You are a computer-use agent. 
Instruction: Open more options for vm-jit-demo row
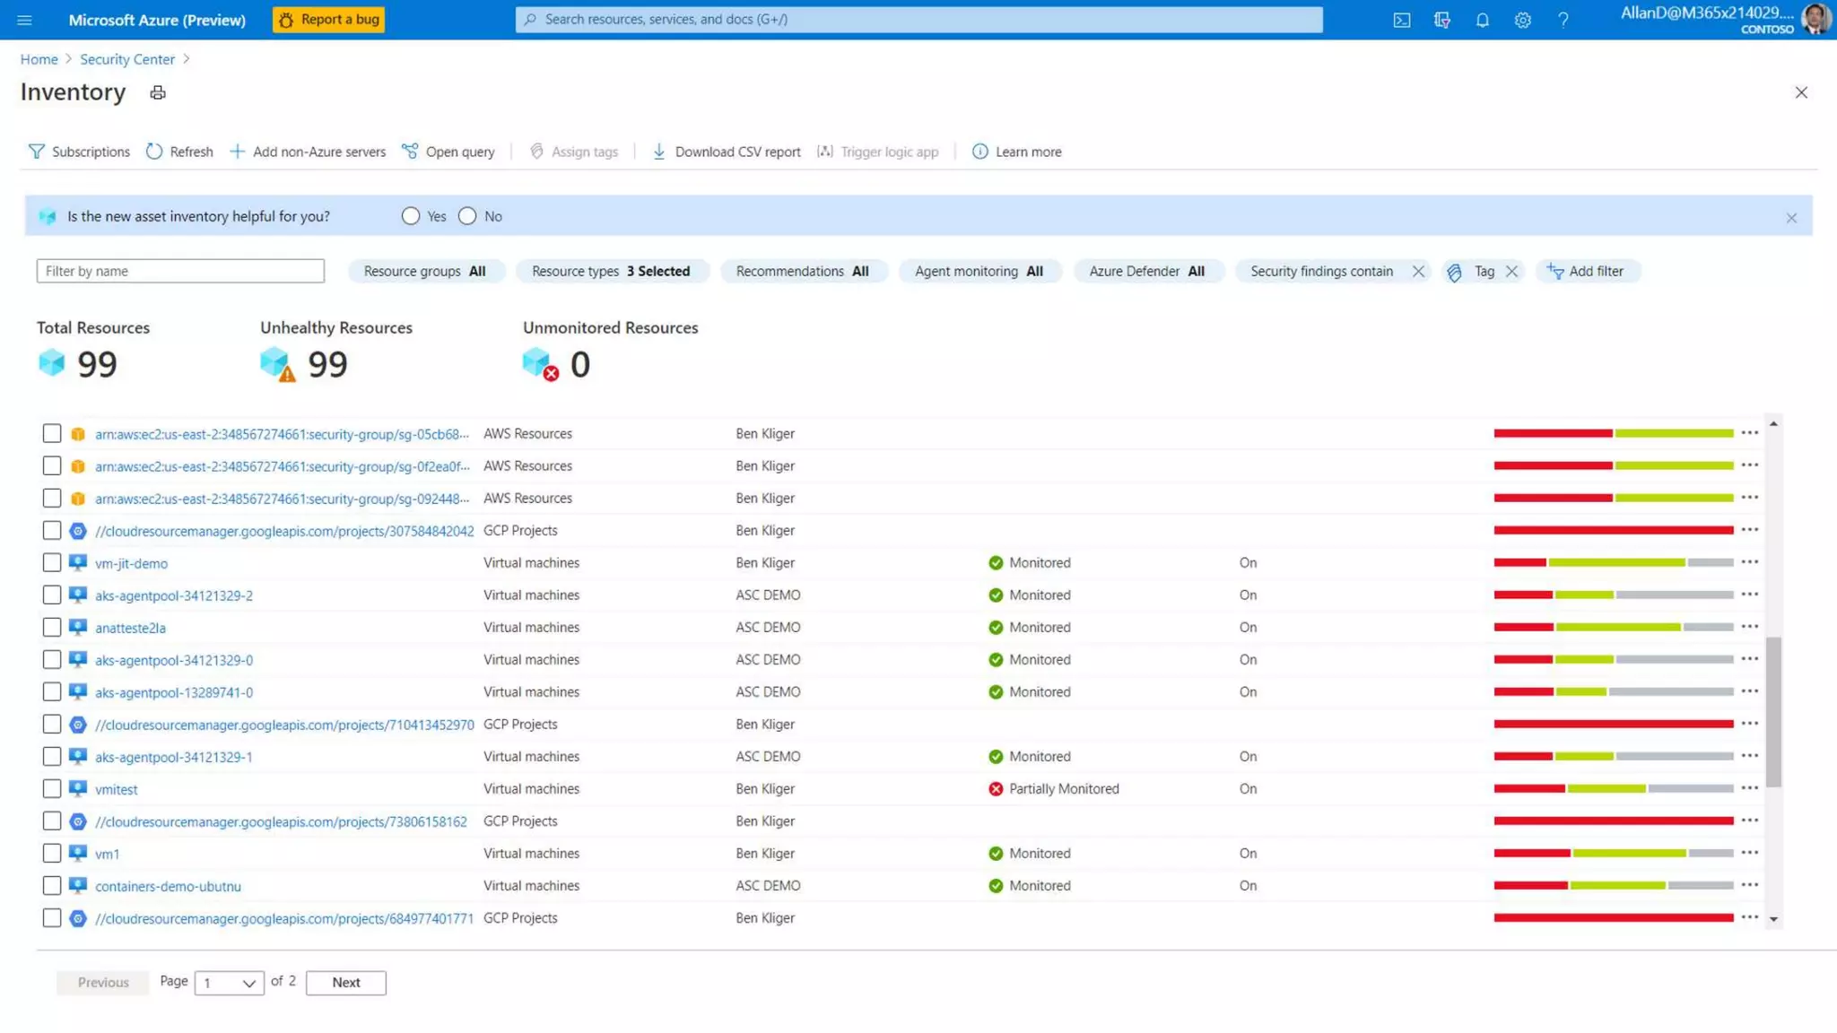coord(1749,562)
